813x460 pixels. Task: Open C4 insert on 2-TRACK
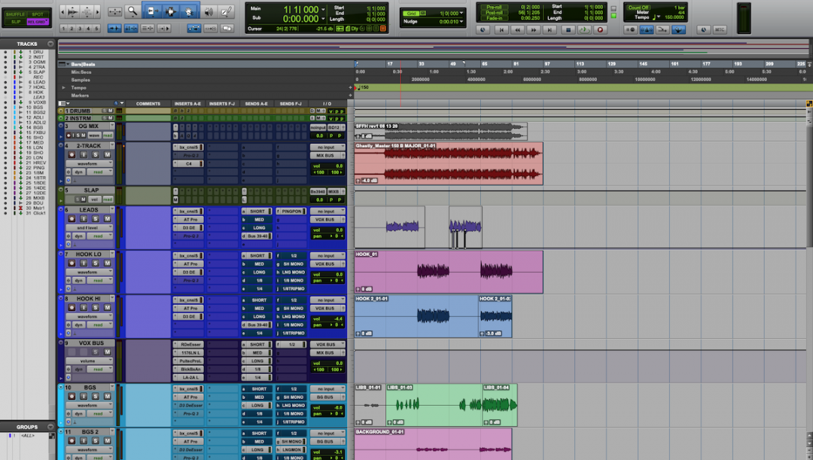point(188,164)
